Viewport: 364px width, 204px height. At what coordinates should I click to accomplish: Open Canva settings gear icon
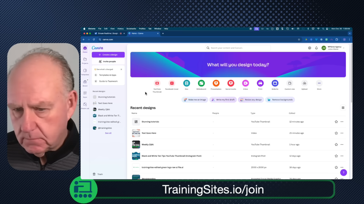click(310, 48)
